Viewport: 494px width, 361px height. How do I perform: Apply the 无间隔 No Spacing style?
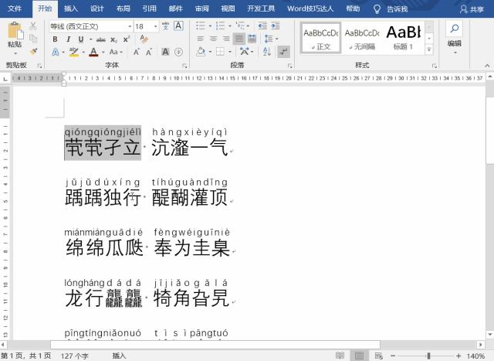tap(362, 38)
